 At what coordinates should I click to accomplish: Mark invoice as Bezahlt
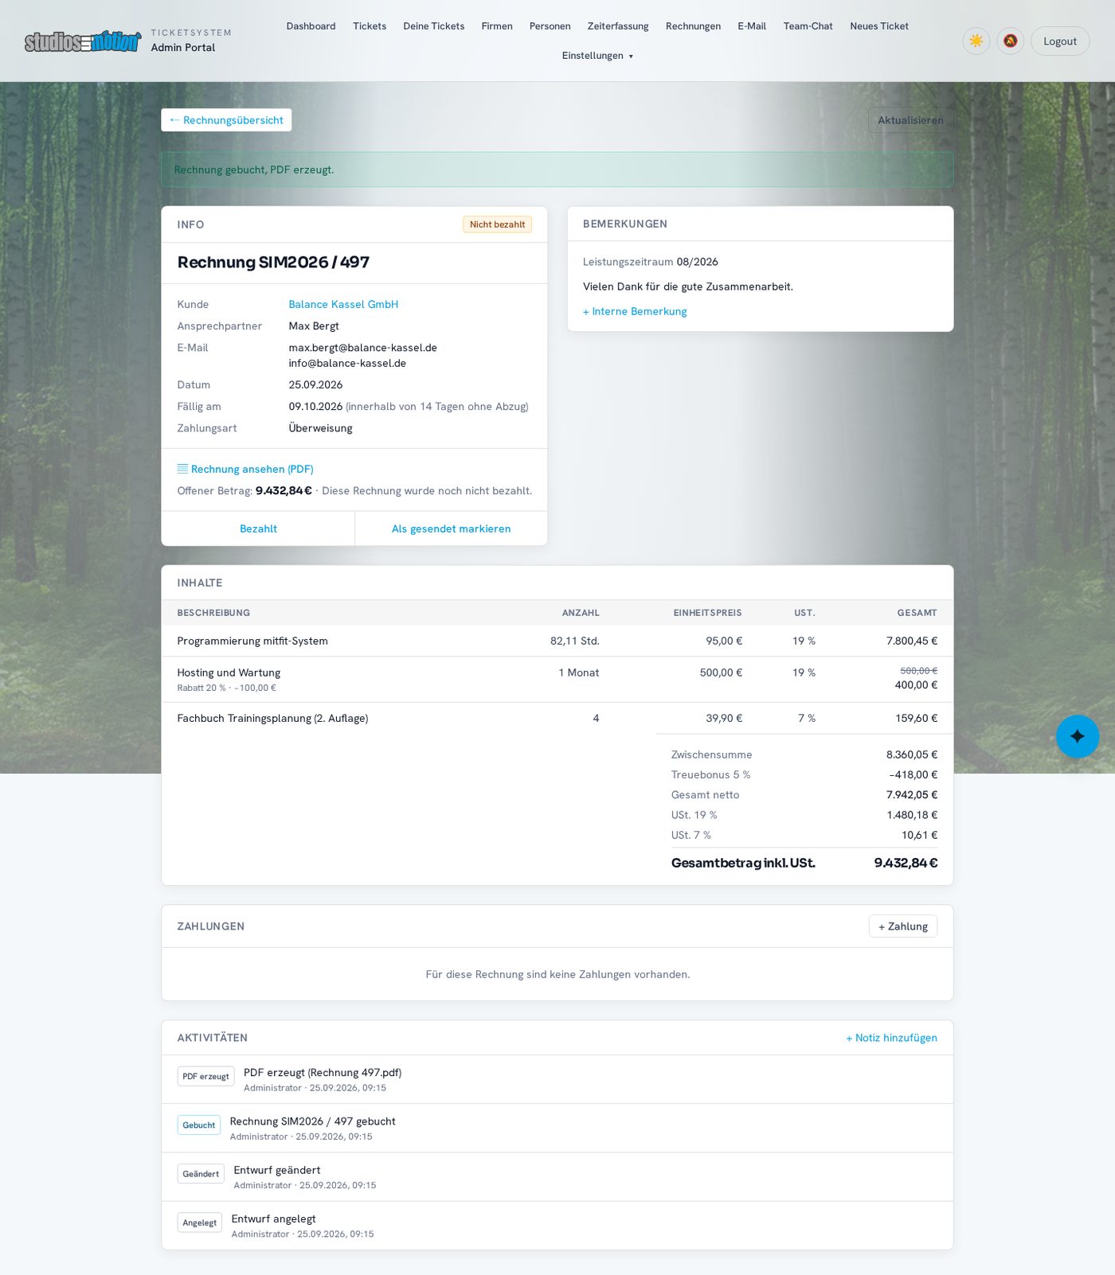click(x=258, y=528)
